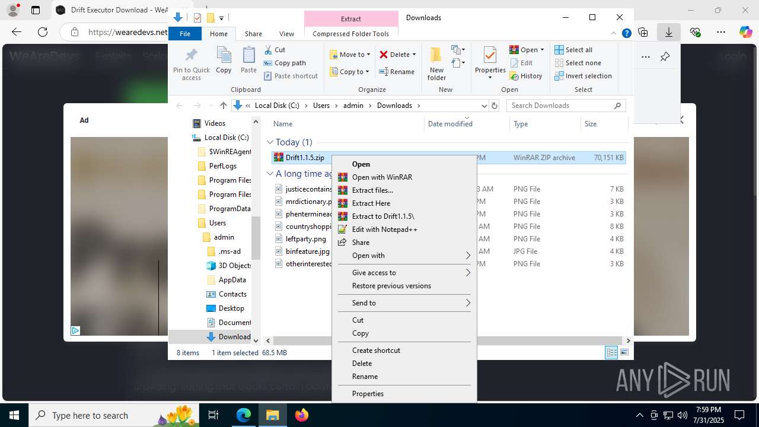Open Microsoft Edge from the taskbar
Viewport: 759px width, 427px height.
tap(244, 415)
